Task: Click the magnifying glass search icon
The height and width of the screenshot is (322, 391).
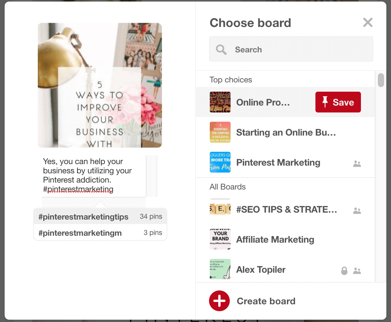Action: coord(221,50)
